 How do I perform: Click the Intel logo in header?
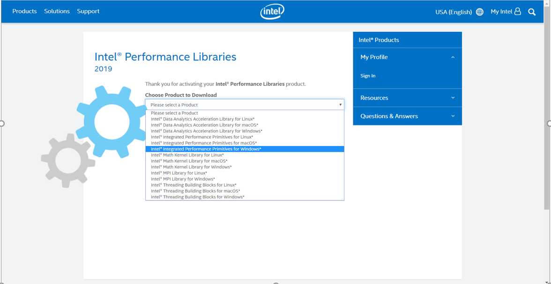tap(272, 12)
